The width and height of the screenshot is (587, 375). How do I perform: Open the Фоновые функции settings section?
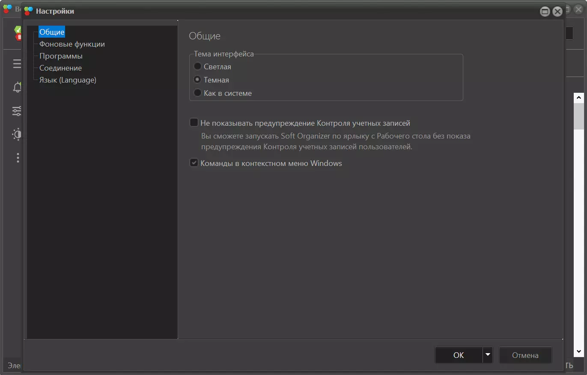[x=72, y=44]
